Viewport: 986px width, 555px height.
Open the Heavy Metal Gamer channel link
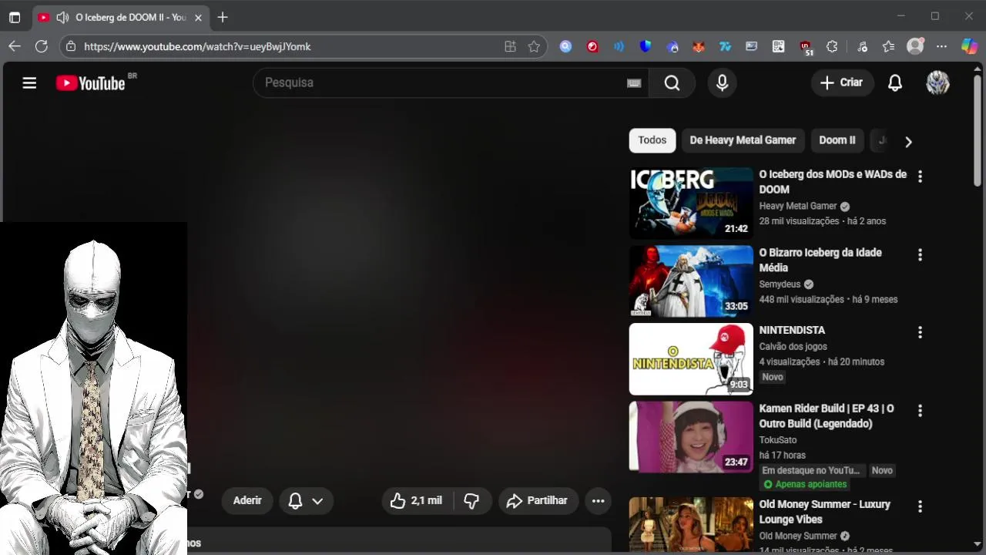pos(798,206)
